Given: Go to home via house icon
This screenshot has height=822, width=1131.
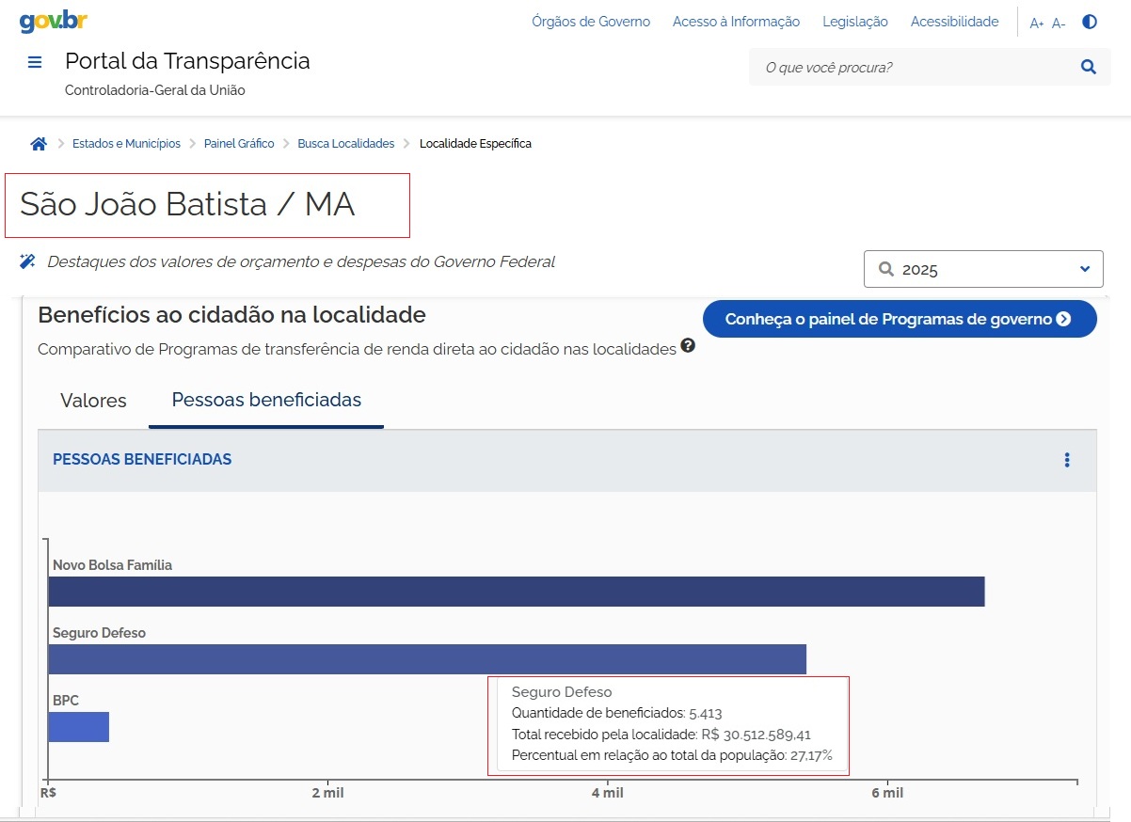Looking at the screenshot, I should [39, 144].
